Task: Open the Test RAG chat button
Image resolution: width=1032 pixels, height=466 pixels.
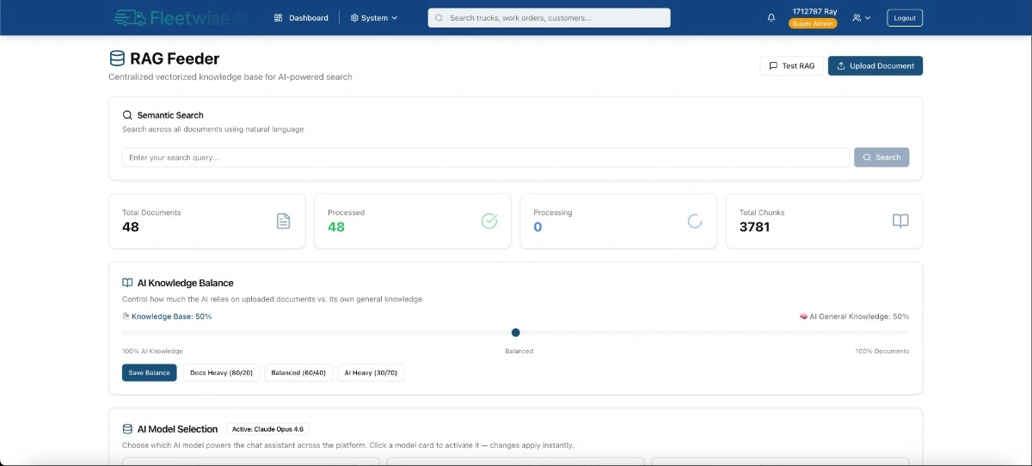Action: (791, 66)
